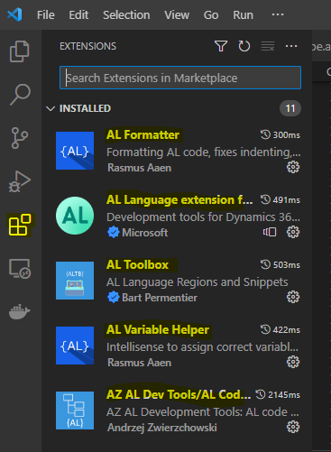Viewport: 331px width, 452px height.
Task: Open the Docker view in activity bar
Action: pos(20,311)
